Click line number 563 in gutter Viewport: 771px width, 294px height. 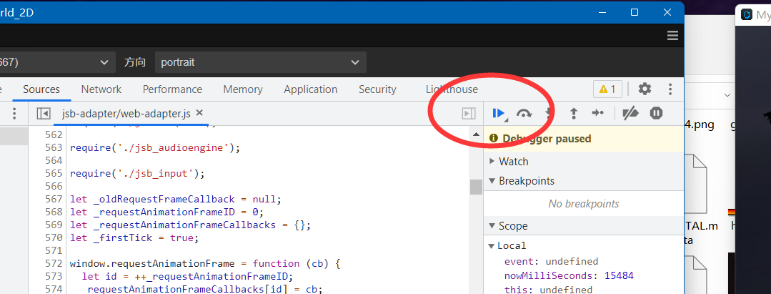pyautogui.click(x=53, y=147)
